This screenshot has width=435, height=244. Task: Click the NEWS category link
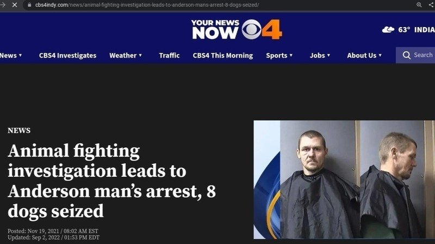[x=19, y=131]
